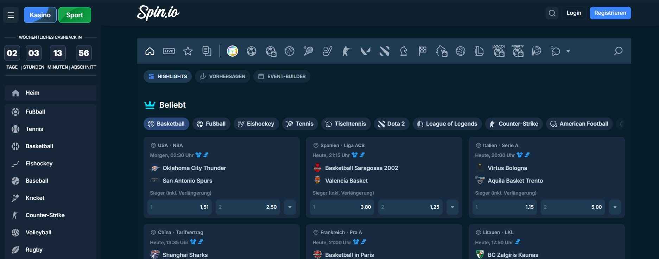Open Eishockey in the sidebar
This screenshot has width=659, height=259.
point(51,164)
